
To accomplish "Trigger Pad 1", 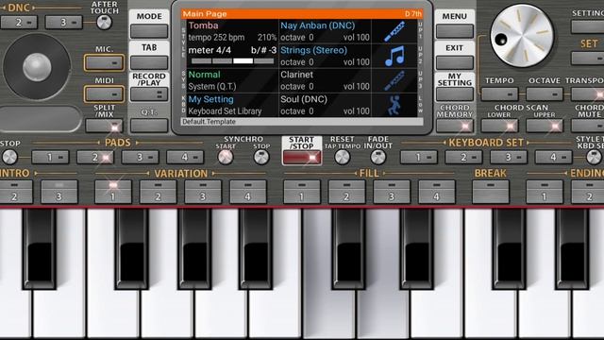I will pyautogui.click(x=50, y=158).
